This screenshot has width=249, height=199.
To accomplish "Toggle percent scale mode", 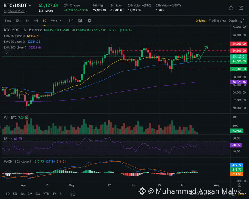I will click(223, 194).
